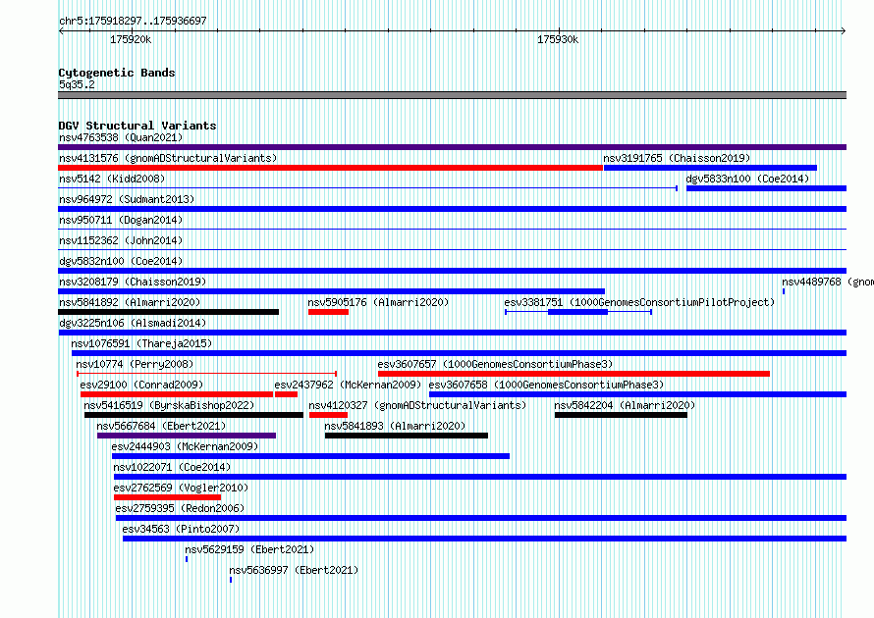This screenshot has width=874, height=618.
Task: Click nsv950711 (Dogan2014) label
Action: pos(121,220)
